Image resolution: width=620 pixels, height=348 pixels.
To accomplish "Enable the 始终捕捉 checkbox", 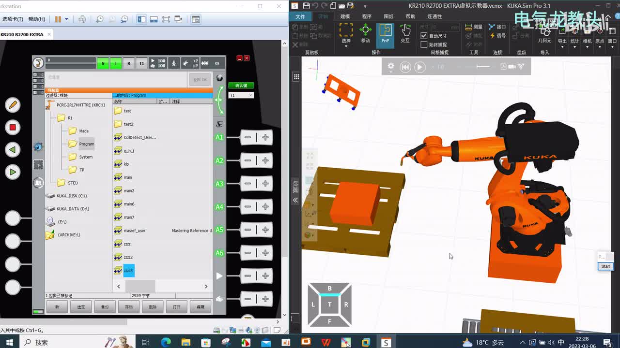I will [424, 44].
